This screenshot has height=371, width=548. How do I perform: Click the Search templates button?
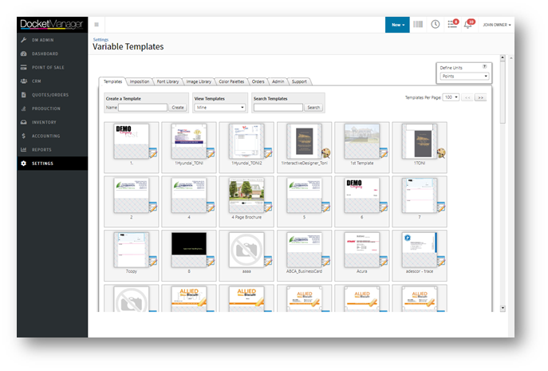[x=313, y=108]
